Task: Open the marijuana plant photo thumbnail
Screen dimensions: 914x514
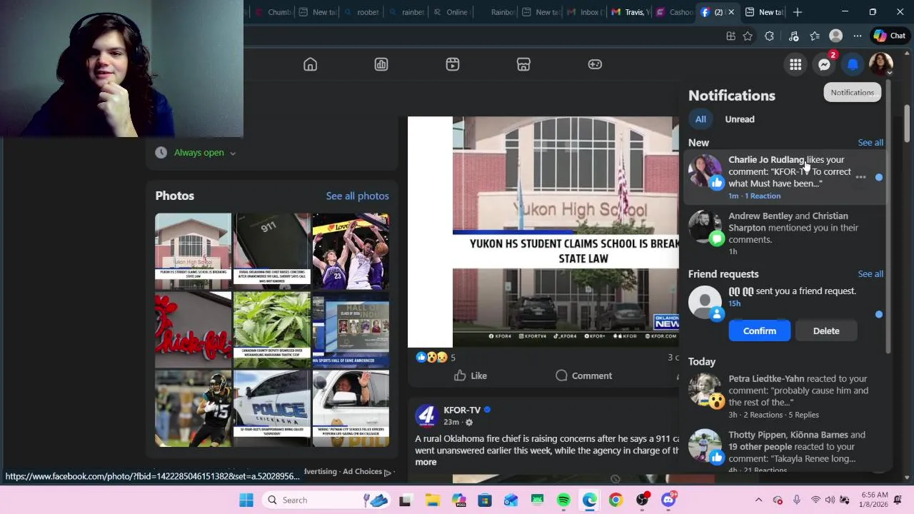Action: click(x=272, y=330)
